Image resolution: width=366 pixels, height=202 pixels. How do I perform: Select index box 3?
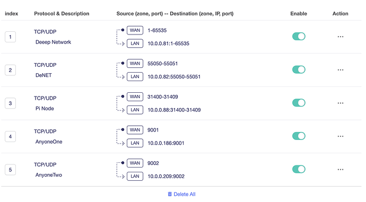click(x=10, y=103)
